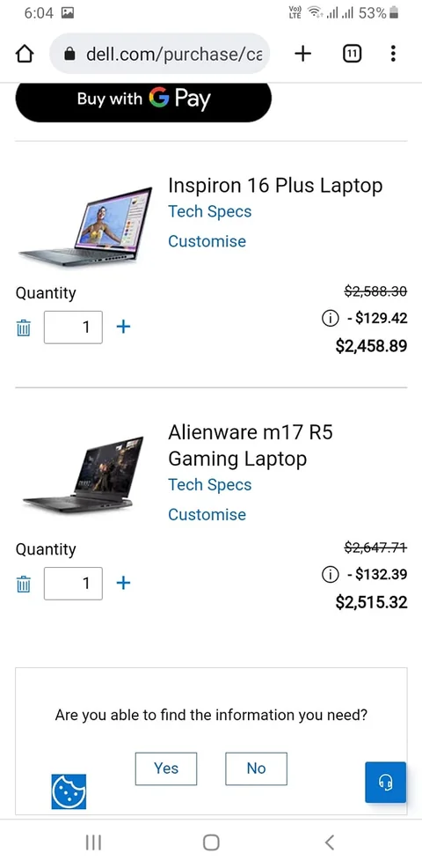This screenshot has width=422, height=868.
Task: Show info for the $129.42 discount
Action: (330, 319)
